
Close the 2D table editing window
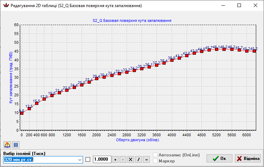coord(255,5)
